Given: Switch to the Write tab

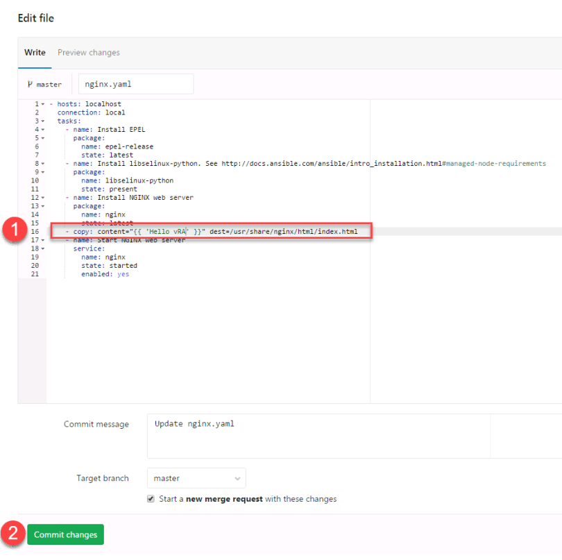Looking at the screenshot, I should (x=35, y=53).
